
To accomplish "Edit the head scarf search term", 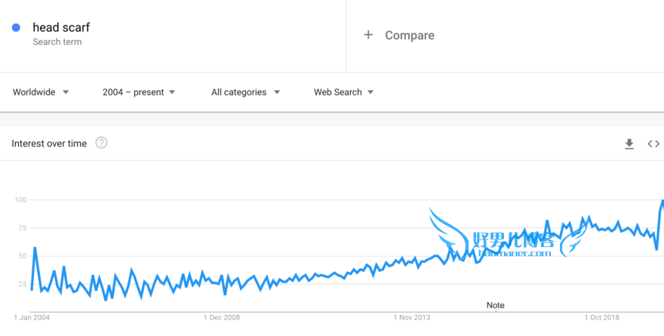I will (61, 27).
